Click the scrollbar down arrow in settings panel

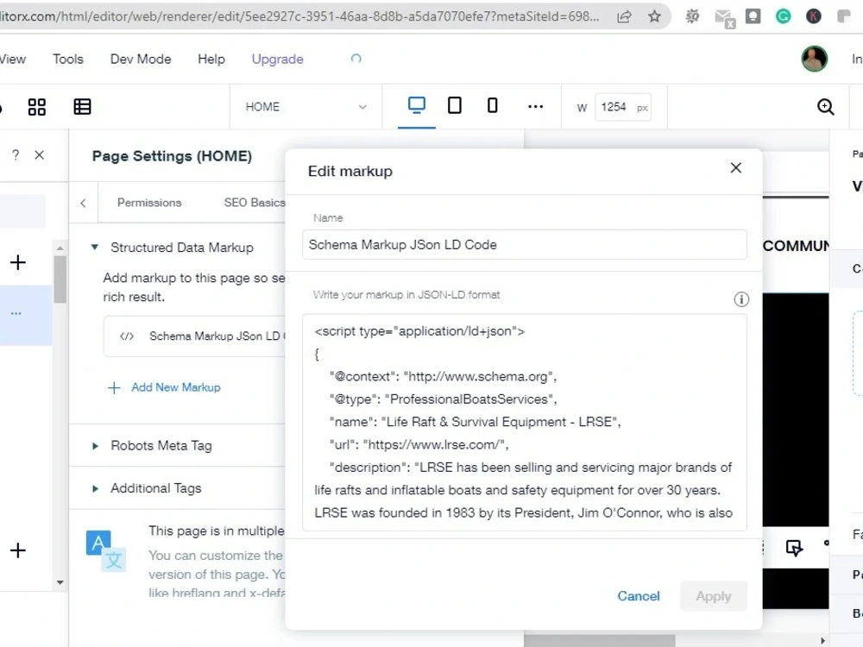coord(60,582)
